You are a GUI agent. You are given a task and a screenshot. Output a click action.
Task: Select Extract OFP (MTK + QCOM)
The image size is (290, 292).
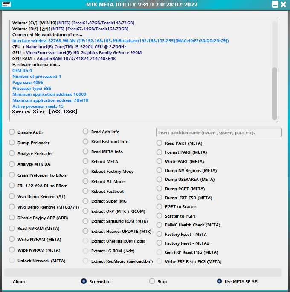85,211
